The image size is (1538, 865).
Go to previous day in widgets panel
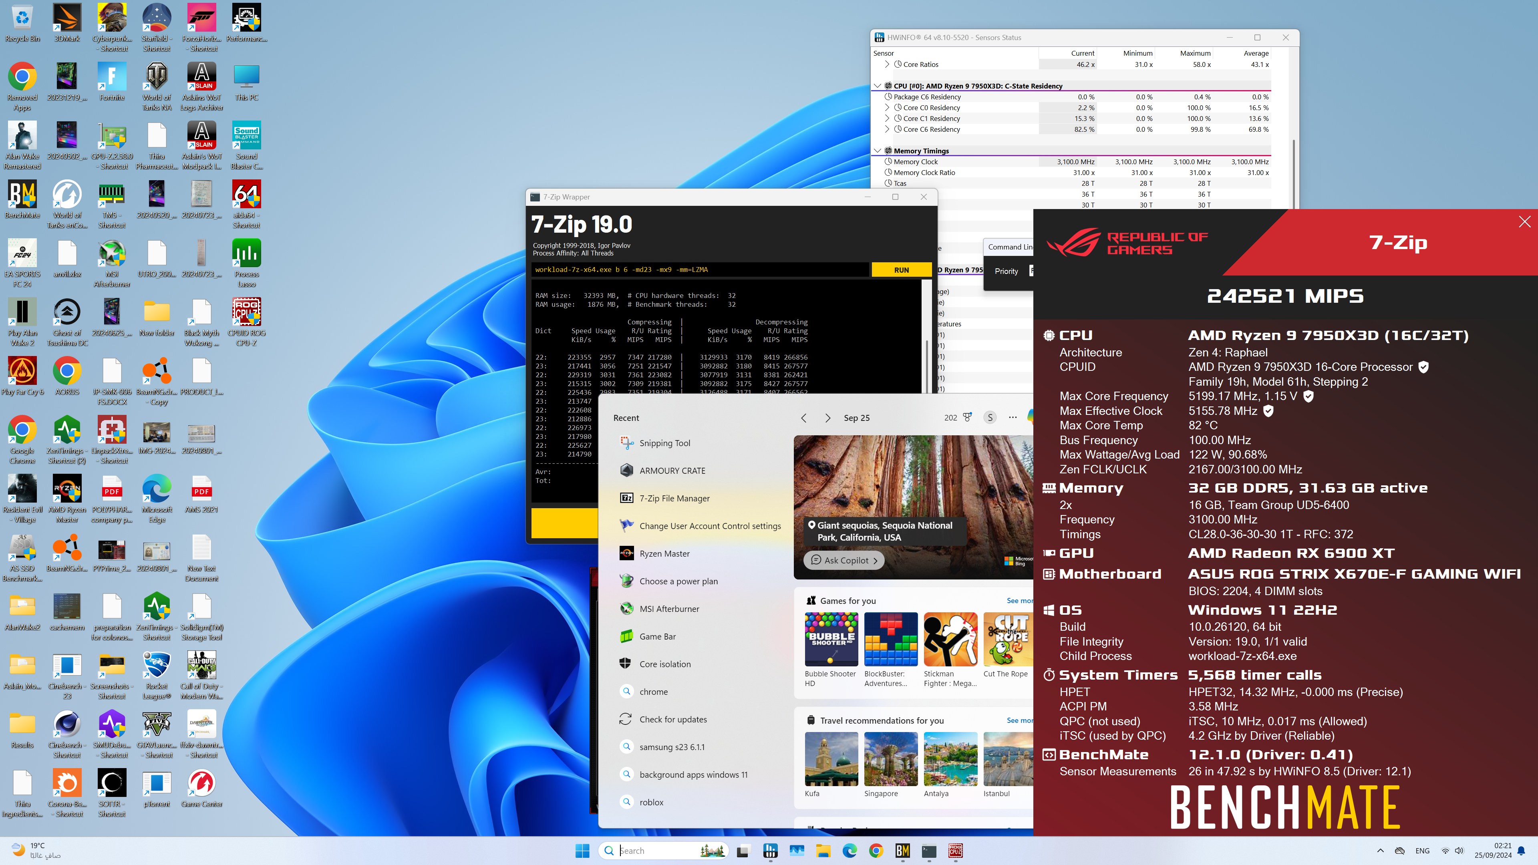pyautogui.click(x=803, y=418)
